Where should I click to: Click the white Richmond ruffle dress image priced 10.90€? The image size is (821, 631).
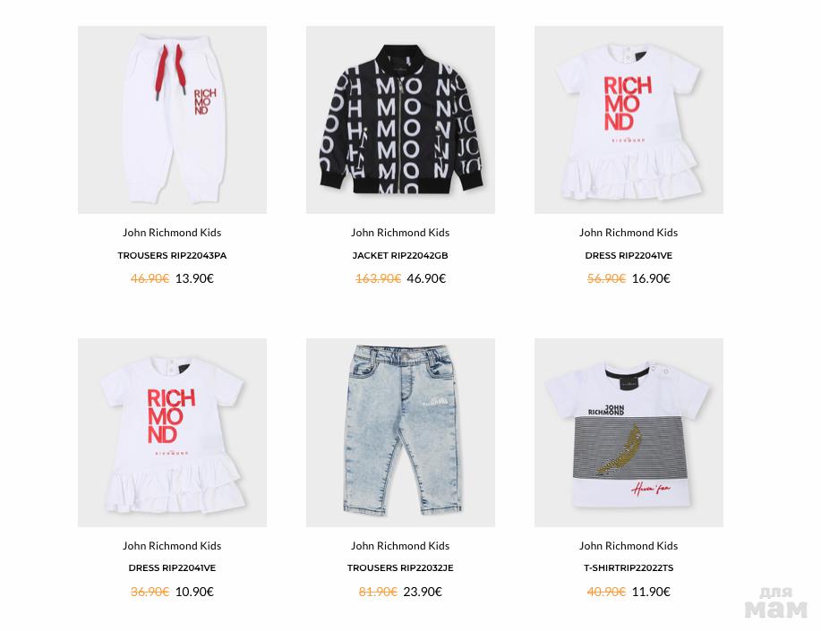[x=172, y=432]
